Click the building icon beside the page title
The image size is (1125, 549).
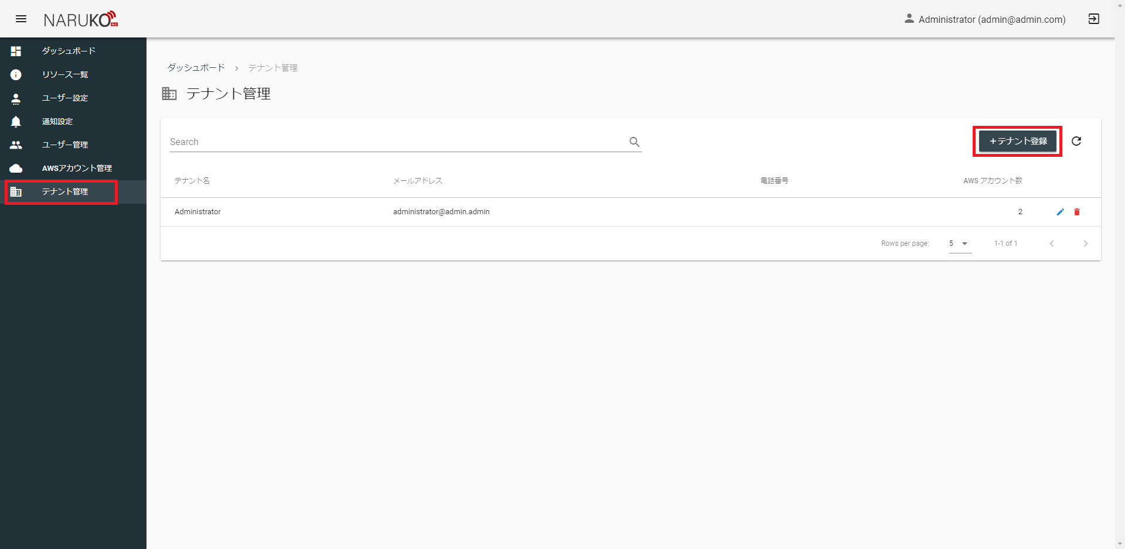click(x=169, y=94)
